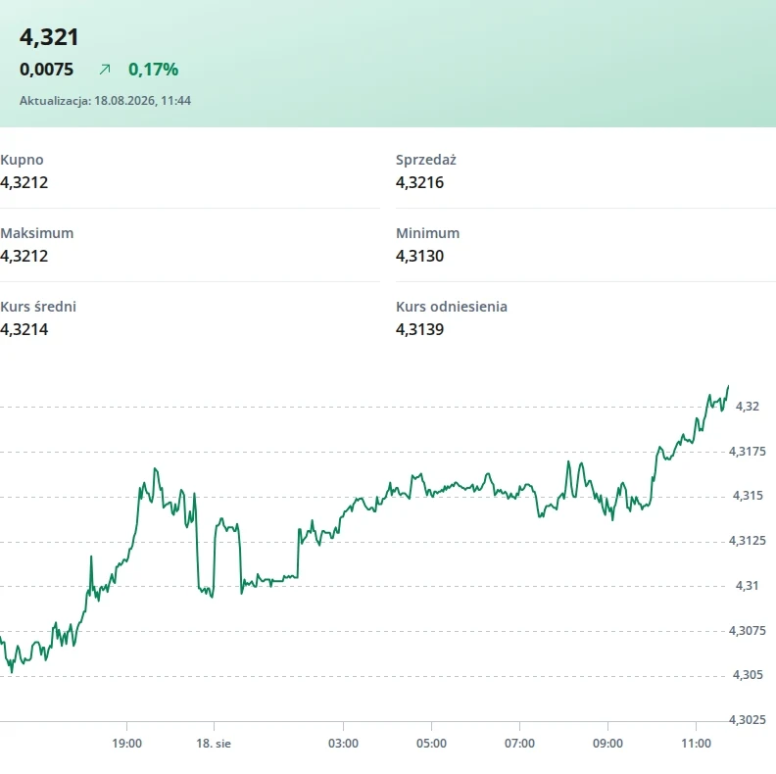Viewport: 776px width, 774px height.
Task: Click the chart line's latest peak point
Action: pos(728,386)
